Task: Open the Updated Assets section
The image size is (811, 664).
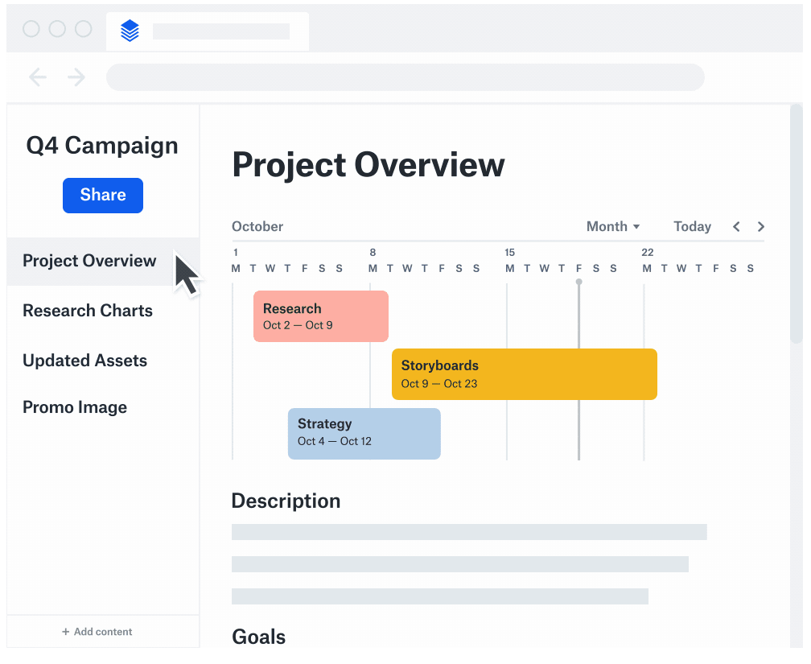Action: (x=84, y=361)
